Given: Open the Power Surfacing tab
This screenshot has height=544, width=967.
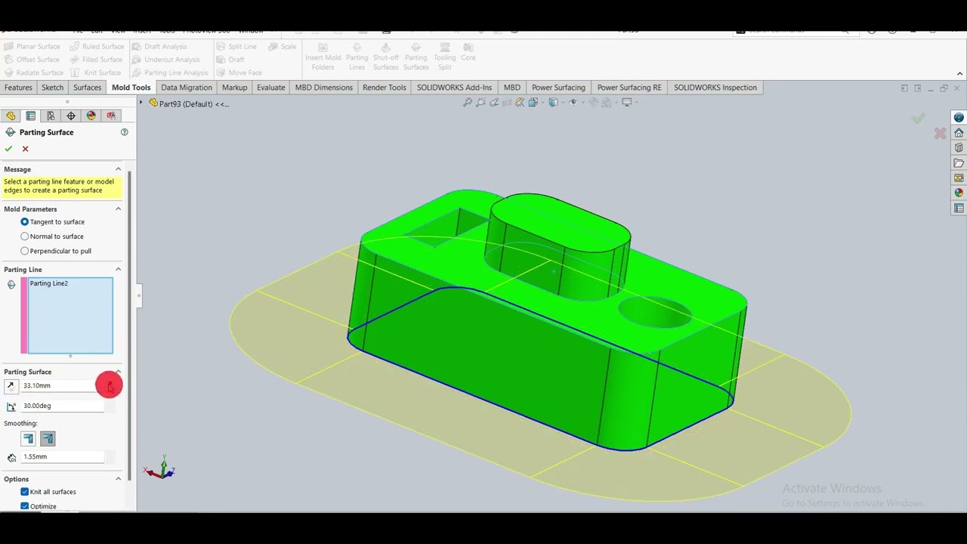Looking at the screenshot, I should 558,88.
